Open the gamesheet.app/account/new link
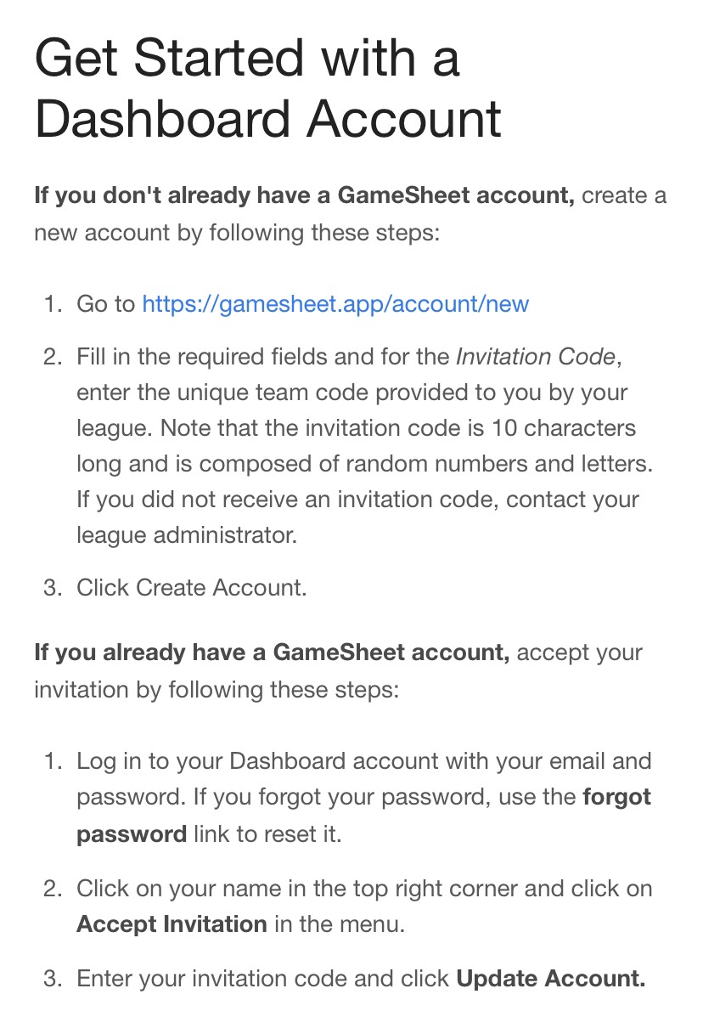Viewport: 703px width, 1028px height. point(335,304)
